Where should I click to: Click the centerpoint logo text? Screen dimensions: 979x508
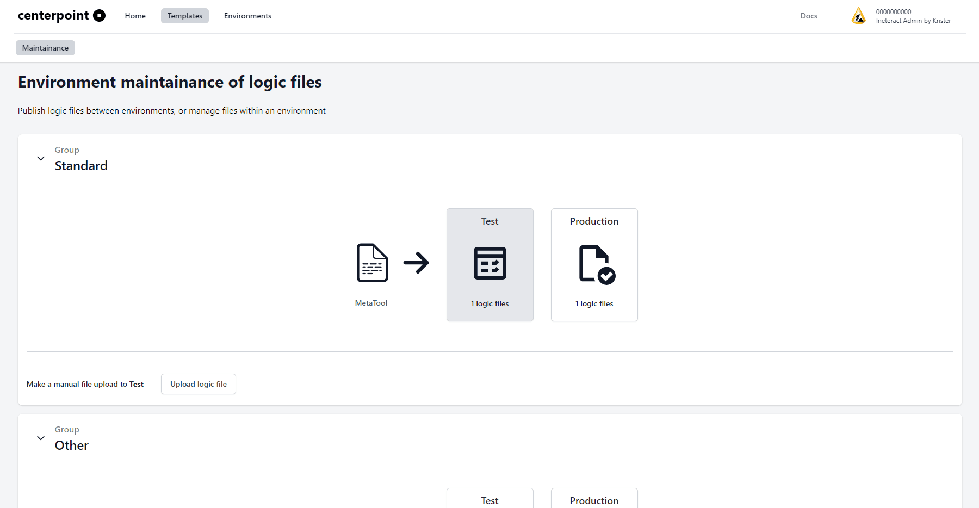click(54, 15)
